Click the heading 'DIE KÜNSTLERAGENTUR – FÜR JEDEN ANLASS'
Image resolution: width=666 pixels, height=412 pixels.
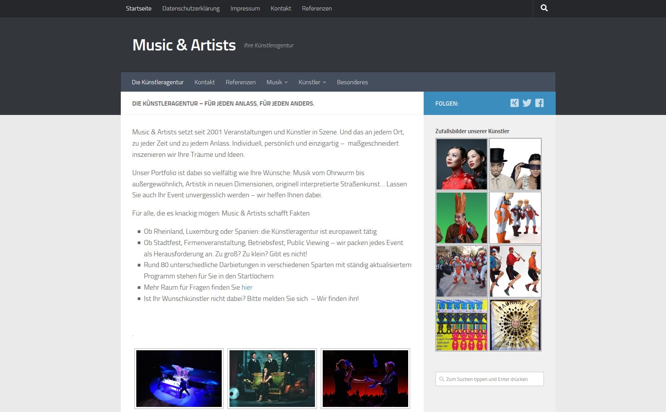[x=223, y=103]
